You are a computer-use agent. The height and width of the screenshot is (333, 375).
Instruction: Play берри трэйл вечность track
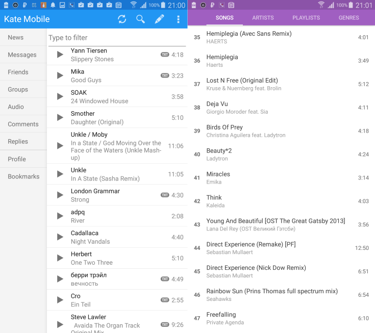coord(60,279)
